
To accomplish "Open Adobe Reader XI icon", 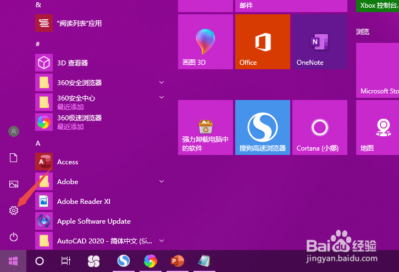I will (44, 201).
